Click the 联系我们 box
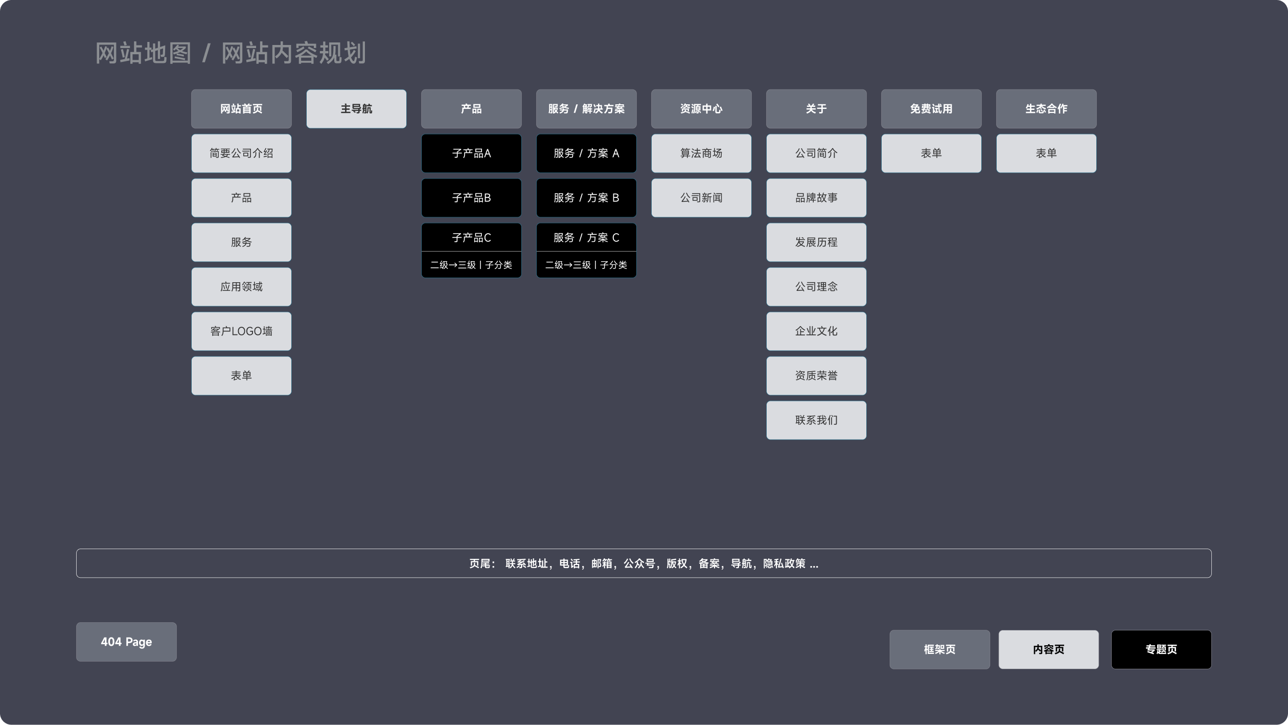Image resolution: width=1288 pixels, height=725 pixels. [x=816, y=420]
